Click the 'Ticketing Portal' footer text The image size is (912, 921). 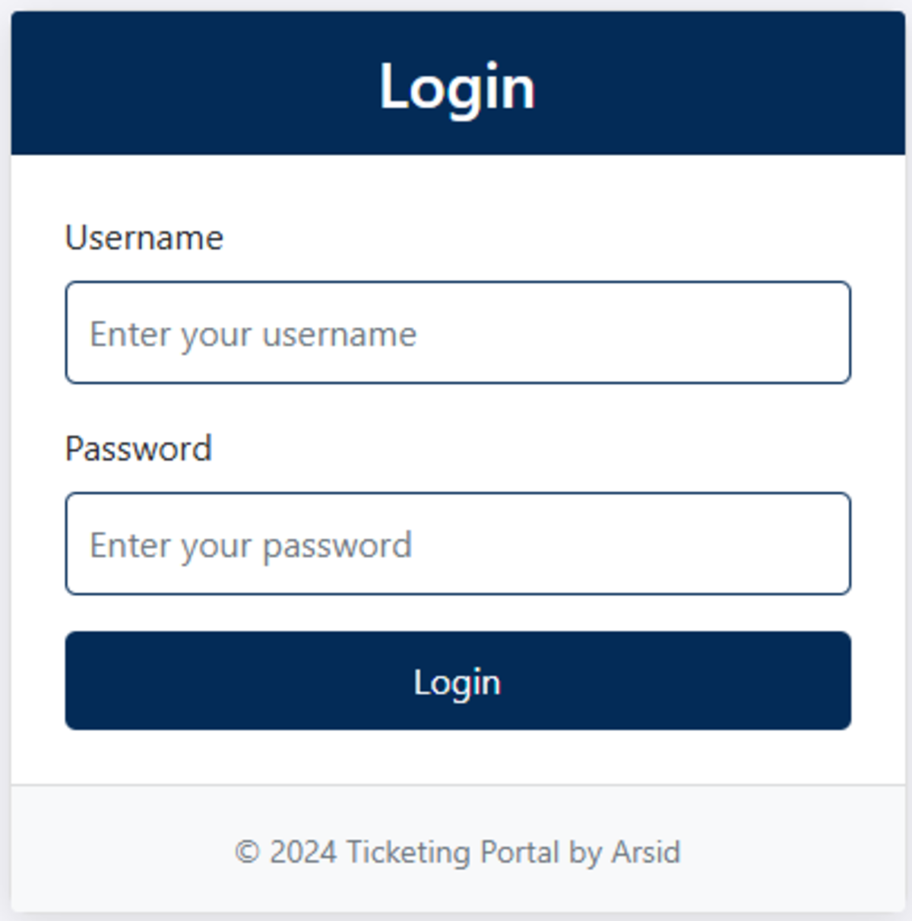pyautogui.click(x=453, y=852)
